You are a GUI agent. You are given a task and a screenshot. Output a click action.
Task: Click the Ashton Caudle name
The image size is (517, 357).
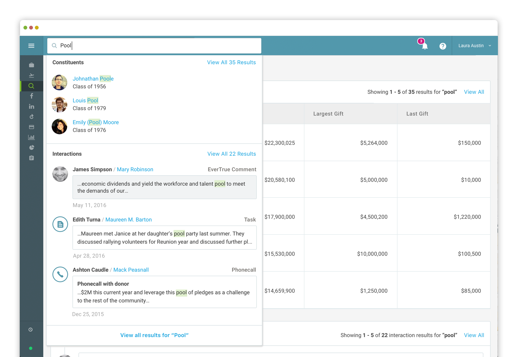tap(90, 270)
